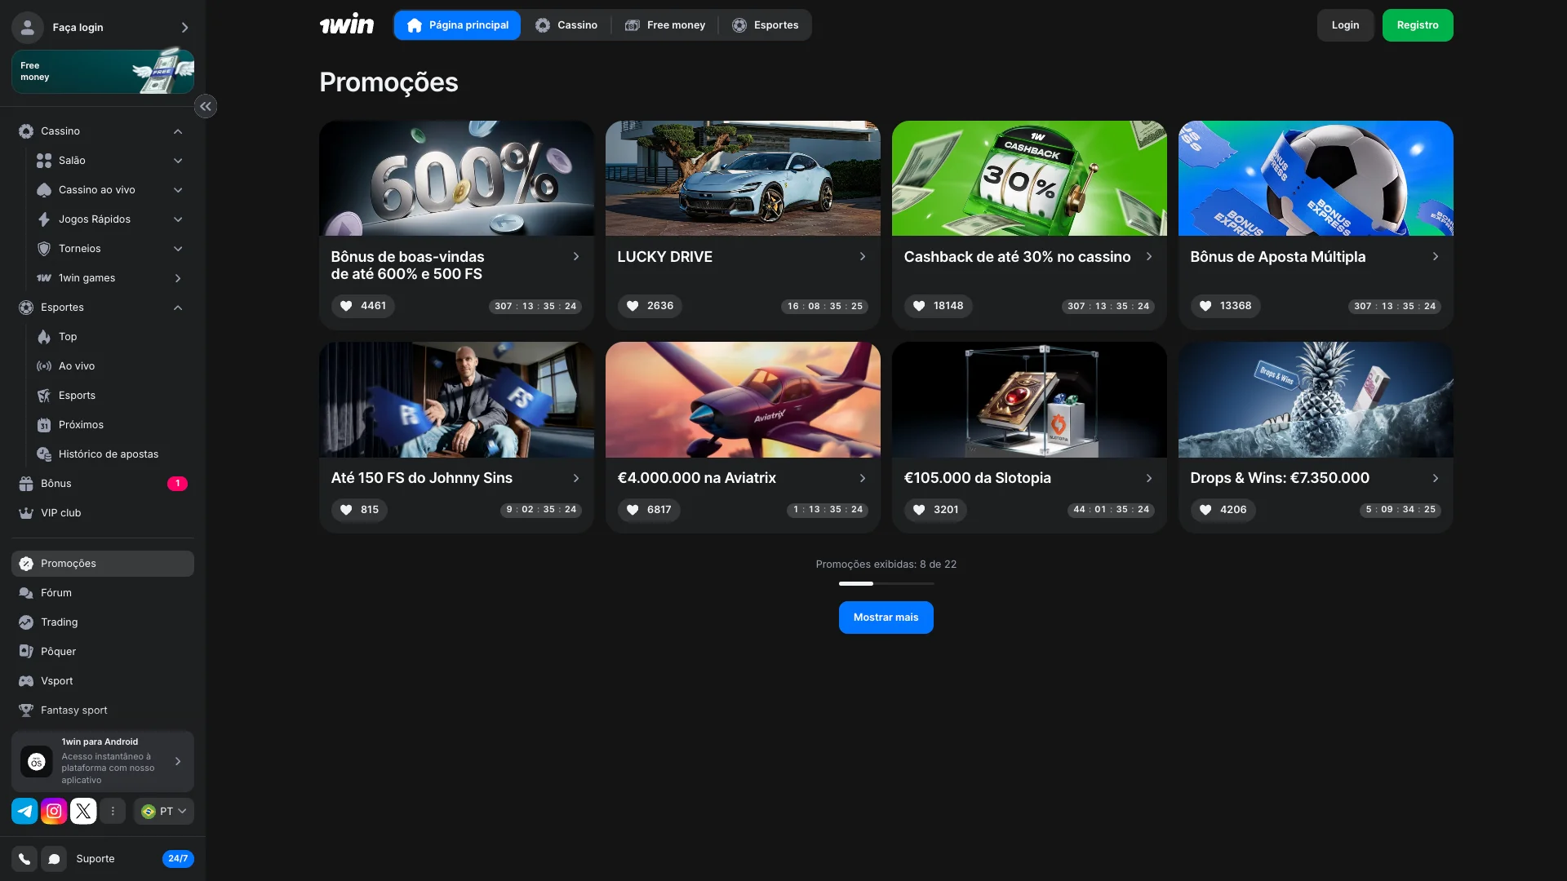
Task: Open the PT language dropdown
Action: (x=163, y=811)
